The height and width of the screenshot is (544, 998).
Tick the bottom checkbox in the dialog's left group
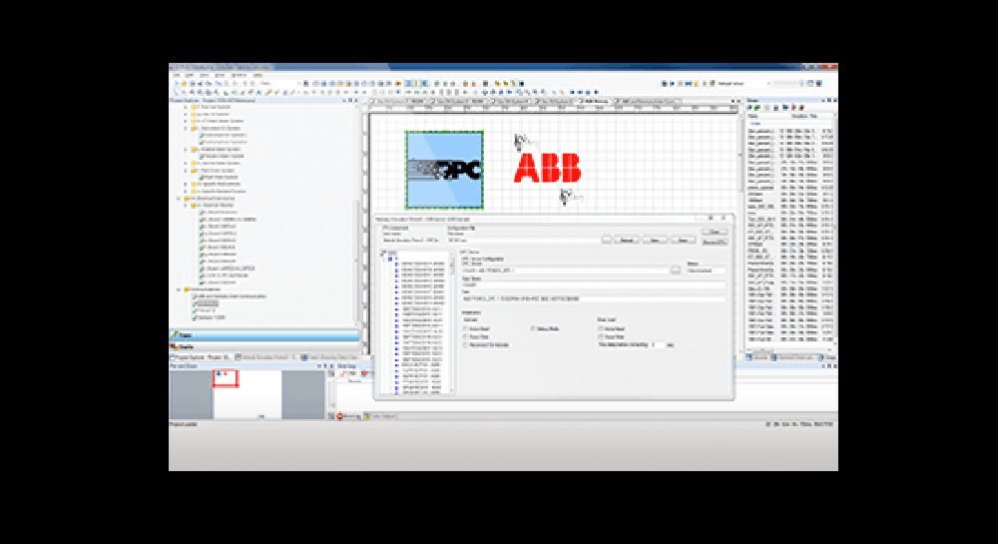coord(465,344)
